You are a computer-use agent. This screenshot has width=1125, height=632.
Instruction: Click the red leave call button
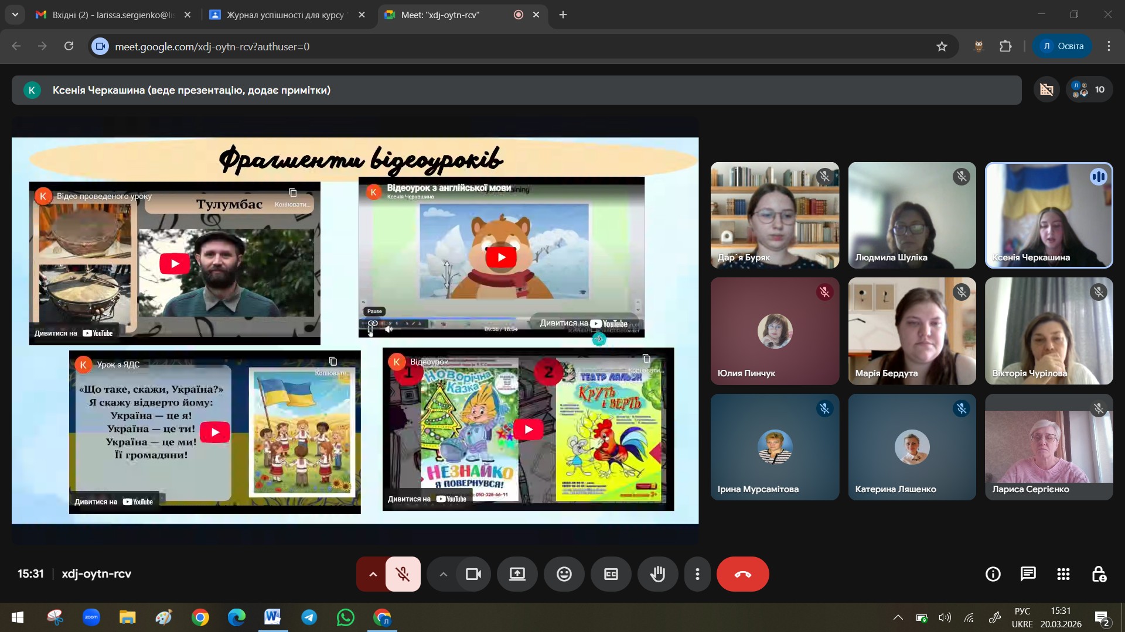742,574
